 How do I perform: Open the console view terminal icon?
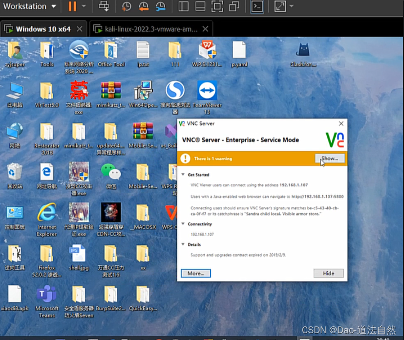pyautogui.click(x=257, y=6)
